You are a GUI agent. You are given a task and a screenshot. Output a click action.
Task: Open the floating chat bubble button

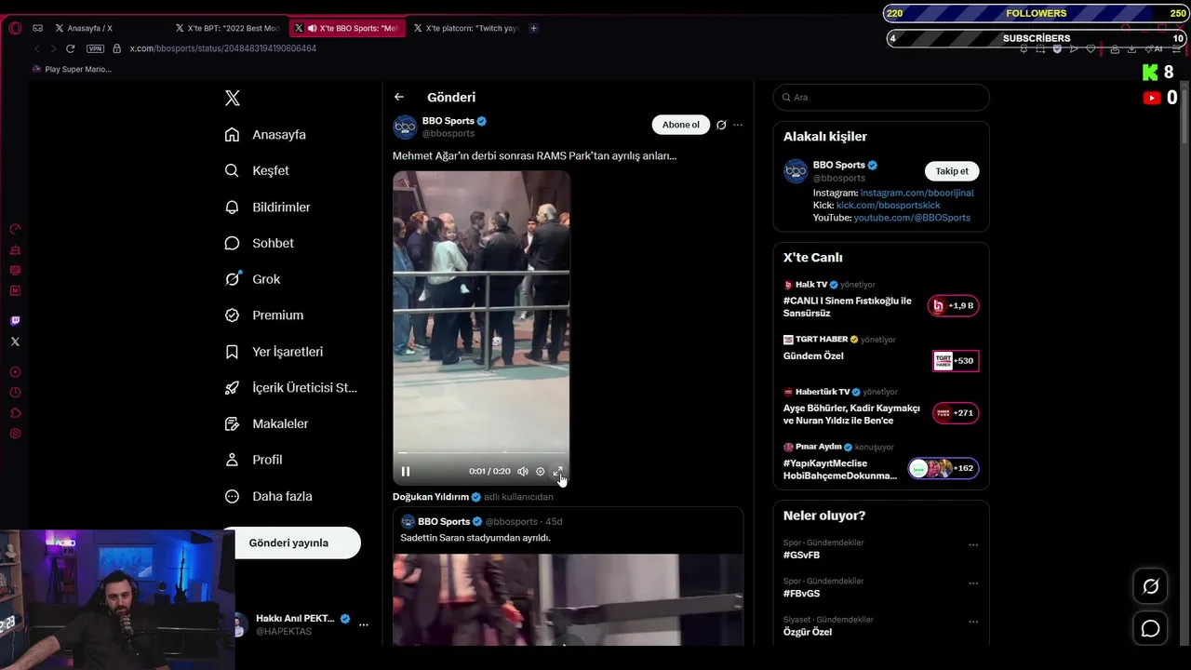1151,629
